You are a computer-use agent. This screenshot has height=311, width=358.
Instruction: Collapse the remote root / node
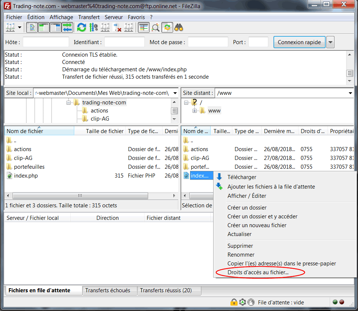[186, 103]
